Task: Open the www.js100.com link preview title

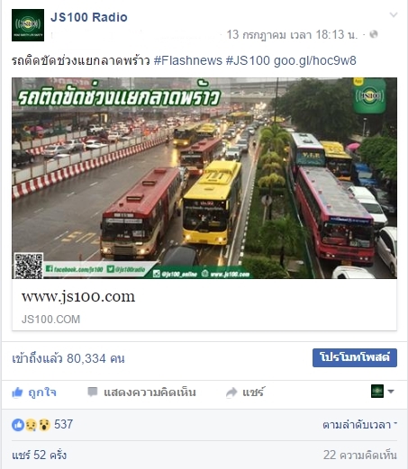Action: [x=78, y=296]
